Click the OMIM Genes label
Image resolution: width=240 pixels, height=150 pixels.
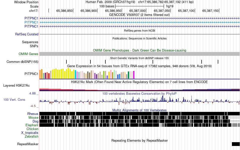28,54
